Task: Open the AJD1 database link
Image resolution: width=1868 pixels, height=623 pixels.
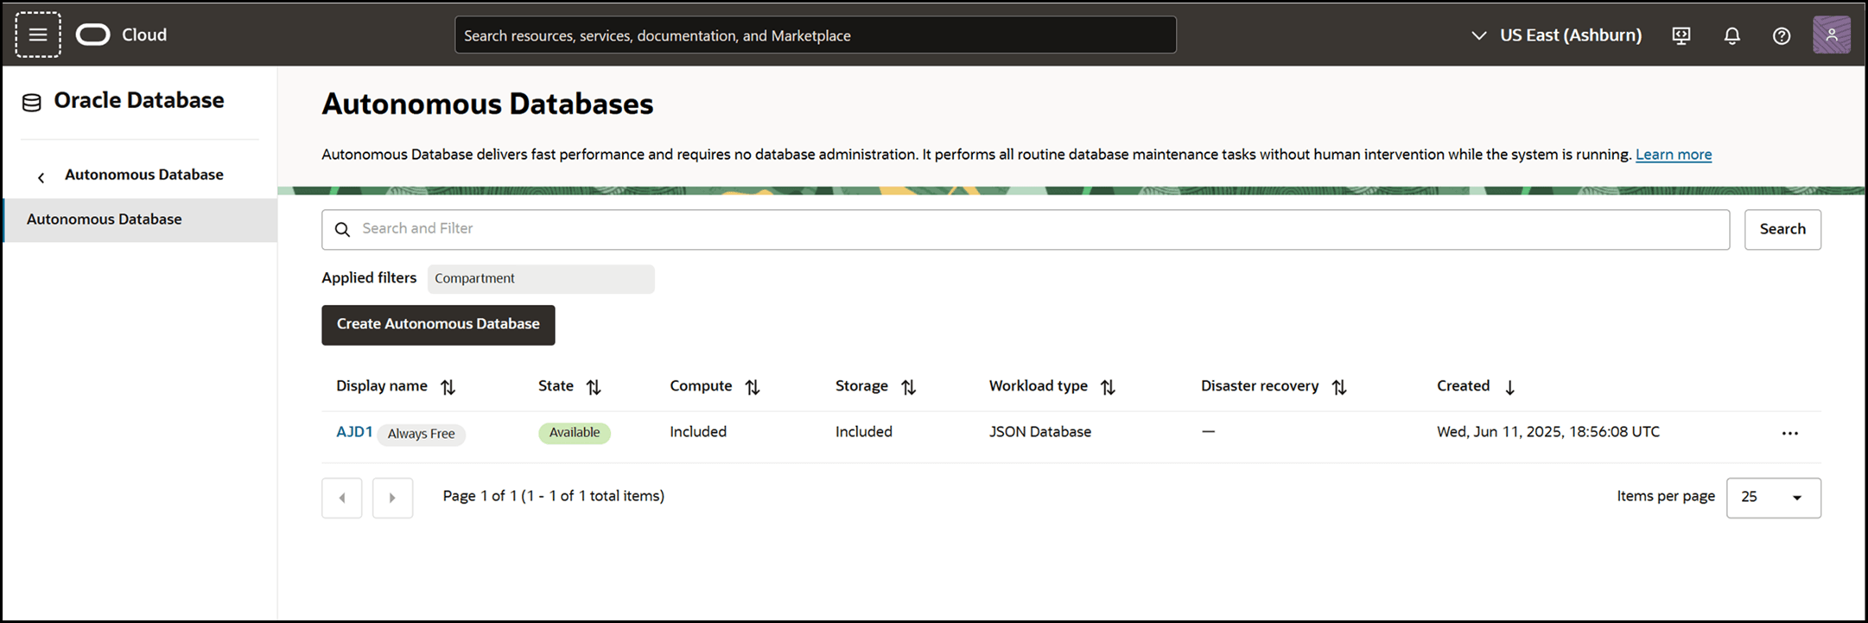Action: (354, 432)
